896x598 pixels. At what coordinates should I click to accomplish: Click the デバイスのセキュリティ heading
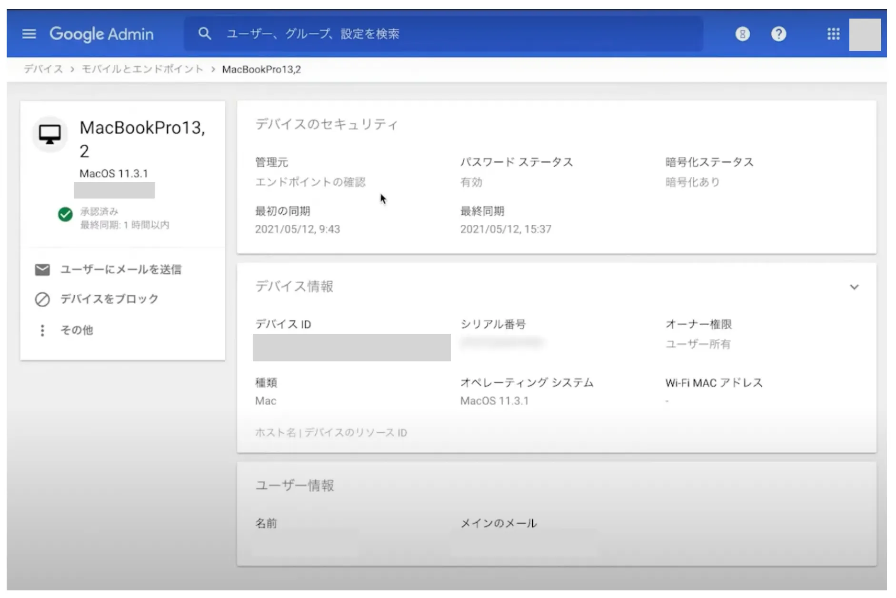327,124
